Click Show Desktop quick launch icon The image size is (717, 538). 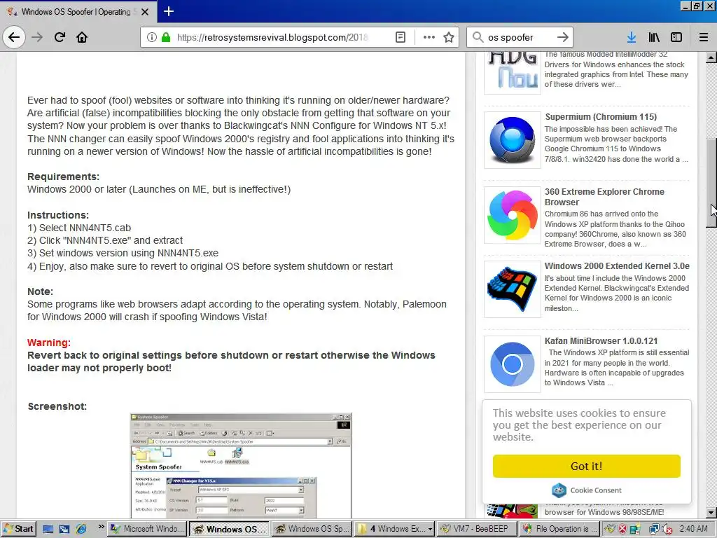48,529
